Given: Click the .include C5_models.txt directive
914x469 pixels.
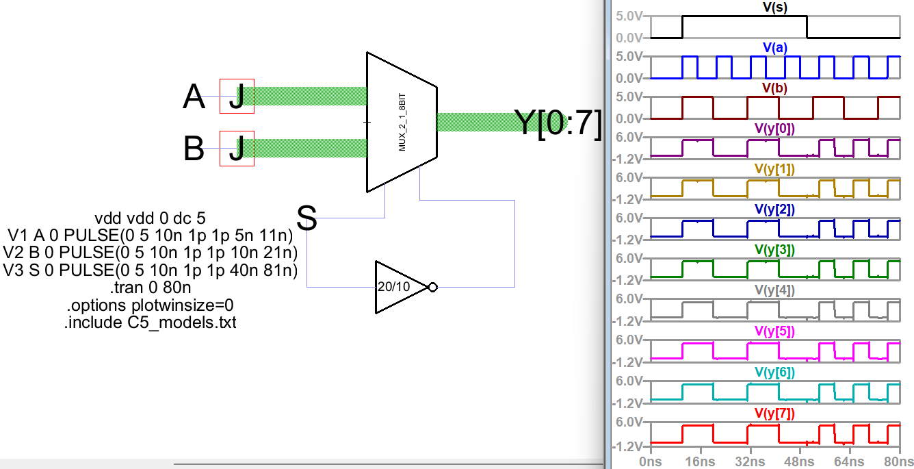Looking at the screenshot, I should pyautogui.click(x=150, y=322).
